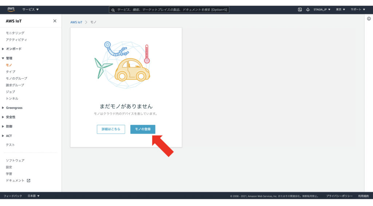
Task: Open the 東京 region dropdown
Action: (x=341, y=9)
